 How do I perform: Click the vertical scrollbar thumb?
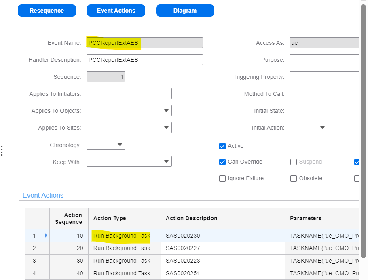[x=363, y=131]
